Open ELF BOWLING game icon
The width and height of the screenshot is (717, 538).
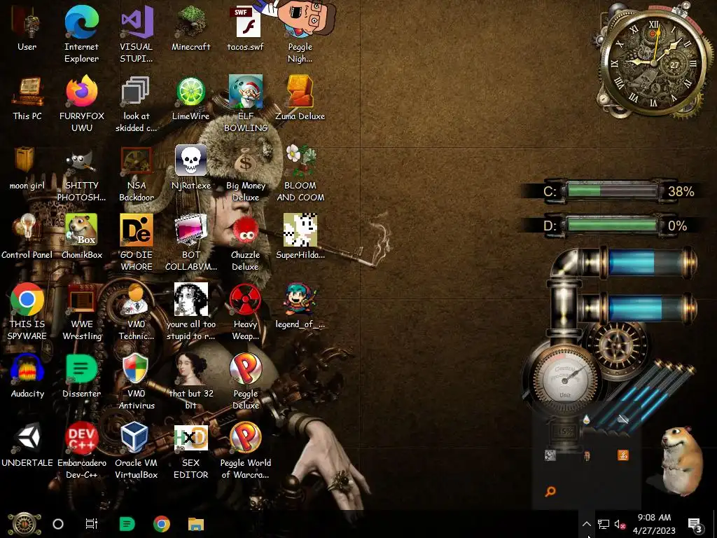pos(246,104)
